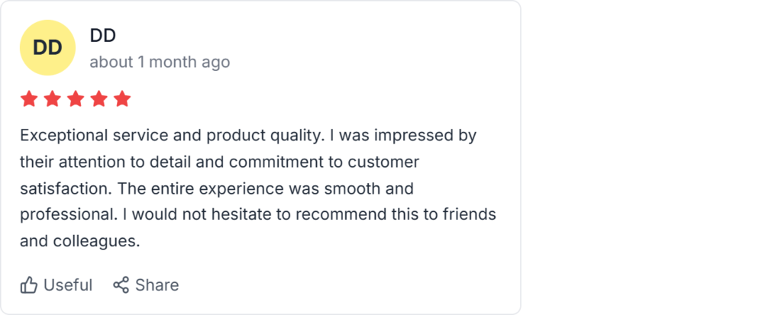The image size is (782, 315).
Task: Click the second red rating star
Action: (52, 99)
